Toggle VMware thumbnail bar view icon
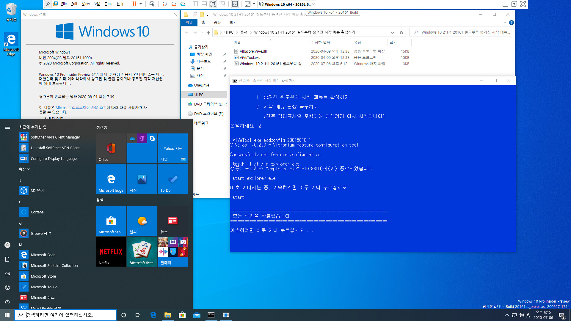This screenshot has height=321, width=571. click(204, 4)
